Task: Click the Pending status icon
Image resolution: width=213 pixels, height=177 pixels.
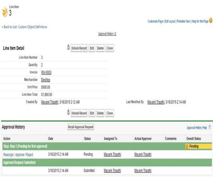Action: pyautogui.click(x=187, y=146)
